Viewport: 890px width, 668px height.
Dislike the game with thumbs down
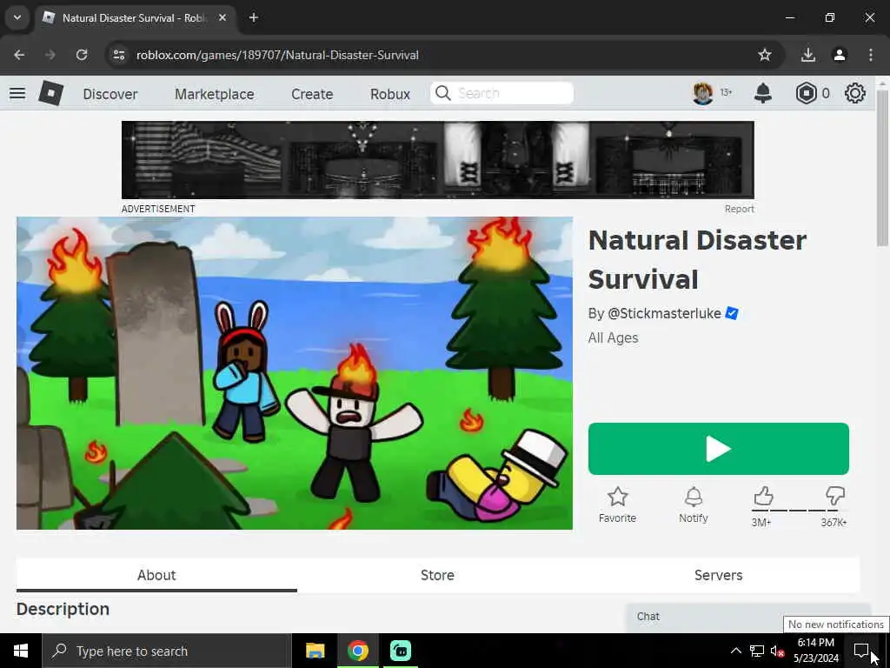click(x=835, y=496)
